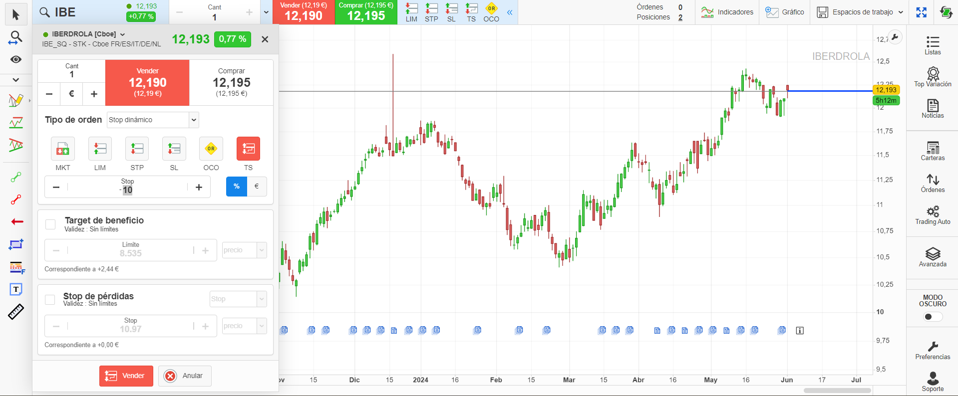Screen dimensions: 958x396
Task: Open the Órdenes side panel
Action: click(933, 183)
